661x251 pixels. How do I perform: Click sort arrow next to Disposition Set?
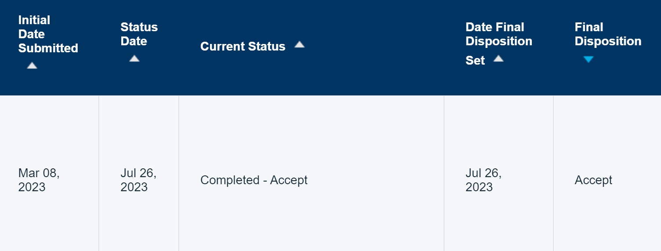pyautogui.click(x=498, y=58)
